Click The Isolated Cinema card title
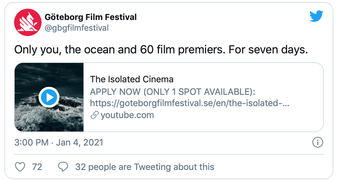Image resolution: width=339 pixels, height=181 pixels. 132,79
